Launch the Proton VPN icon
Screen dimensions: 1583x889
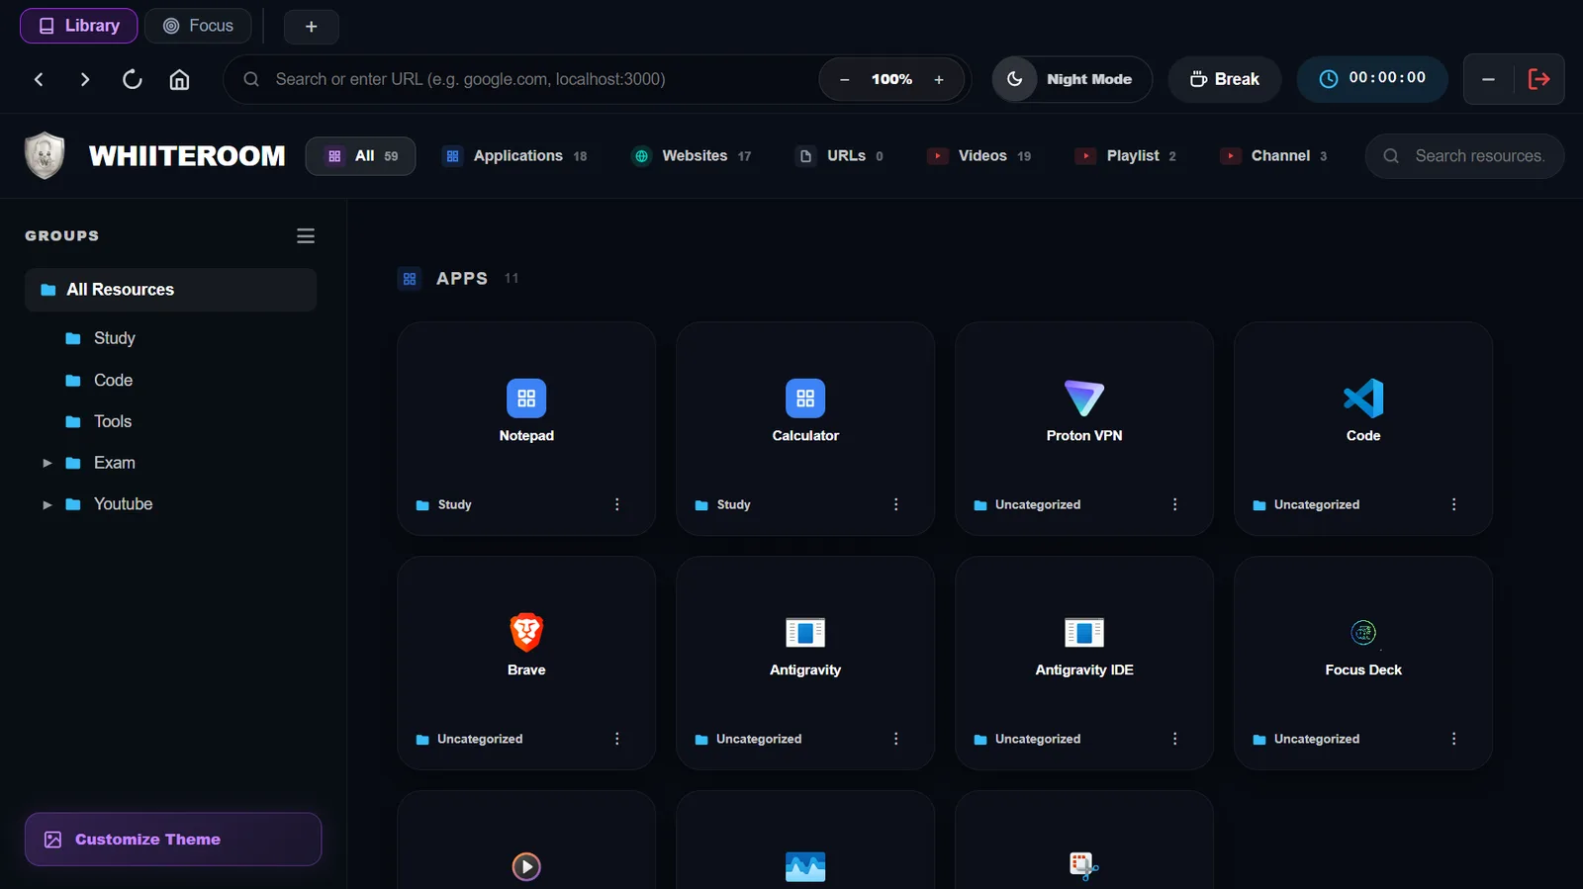tap(1084, 399)
